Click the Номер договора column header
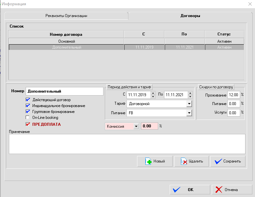255x197 pixels. [66, 34]
